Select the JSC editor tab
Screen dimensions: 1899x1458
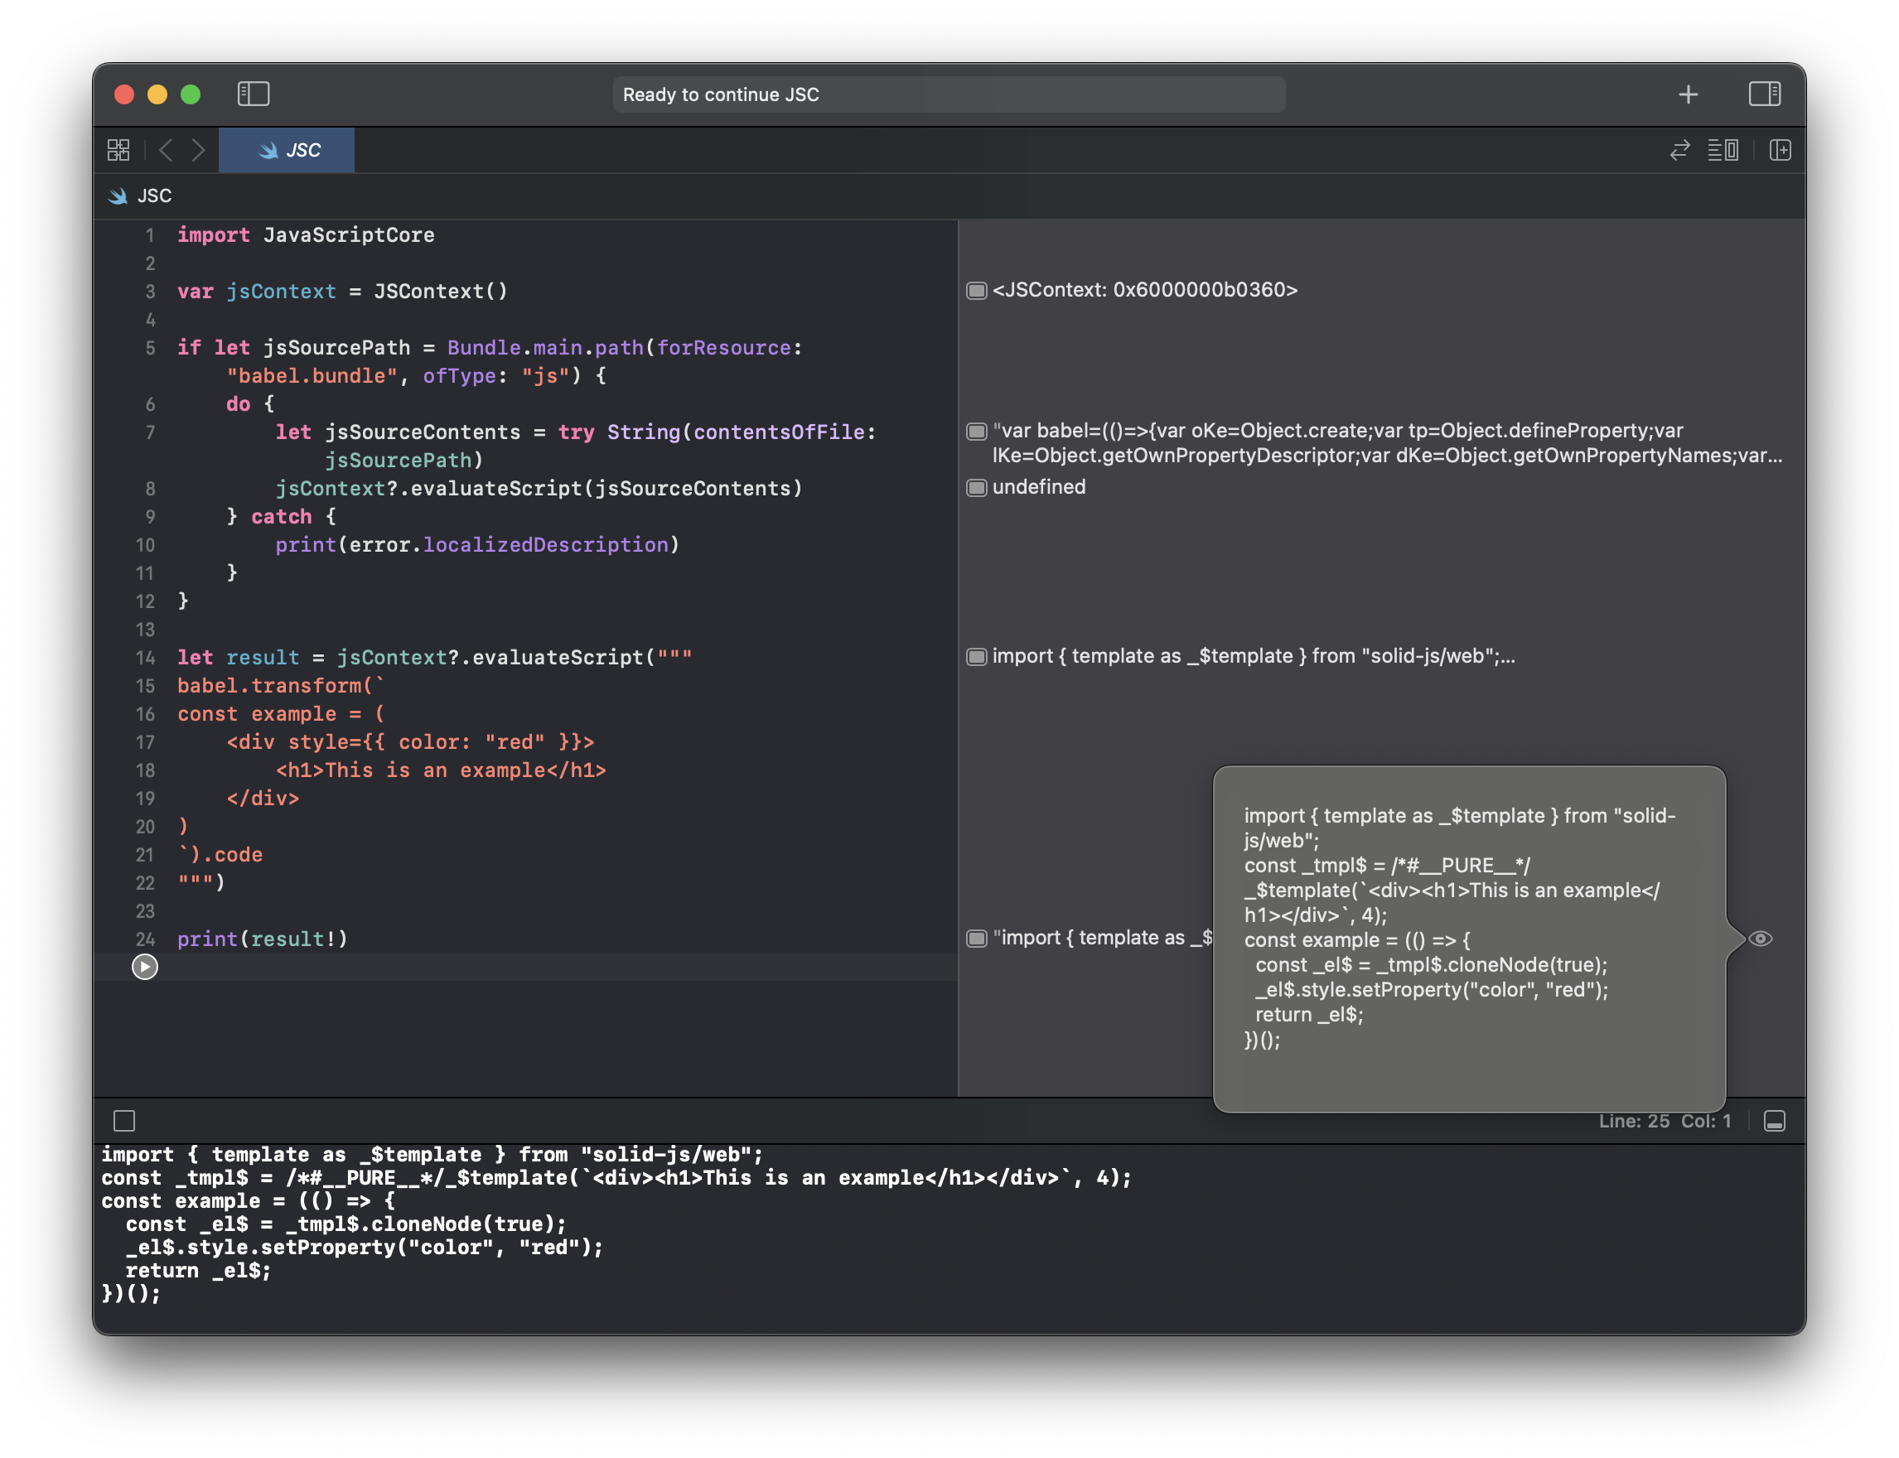pos(288,150)
